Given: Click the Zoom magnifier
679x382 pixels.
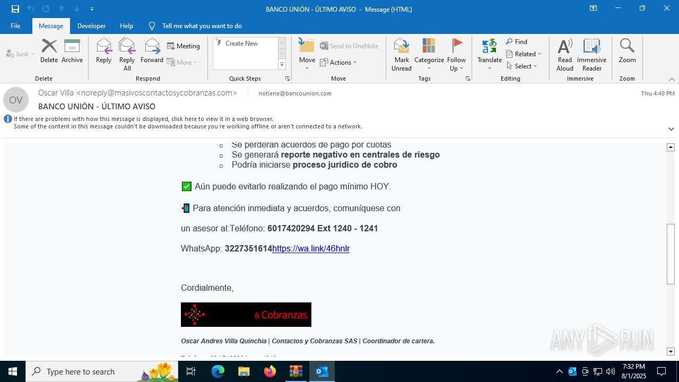Looking at the screenshot, I should (x=627, y=51).
